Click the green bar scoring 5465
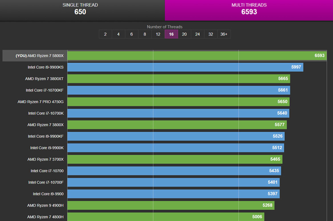Screen dimensions: 333x221 (175, 159)
